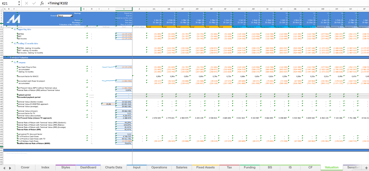Image resolution: width=369 pixels, height=171 pixels.
Task: Click the add new sheet plus button
Action: 366,167
